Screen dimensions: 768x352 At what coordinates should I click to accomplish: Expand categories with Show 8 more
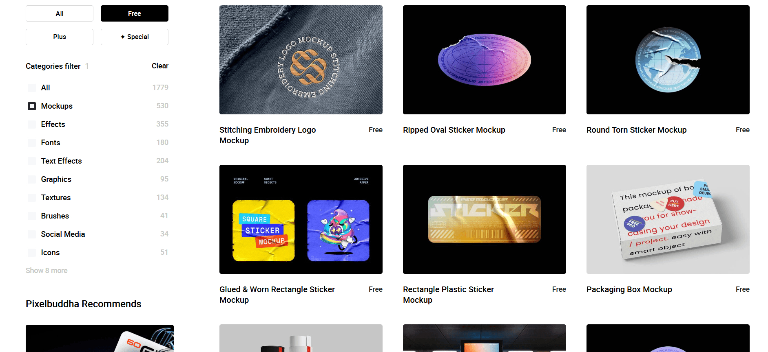point(46,271)
